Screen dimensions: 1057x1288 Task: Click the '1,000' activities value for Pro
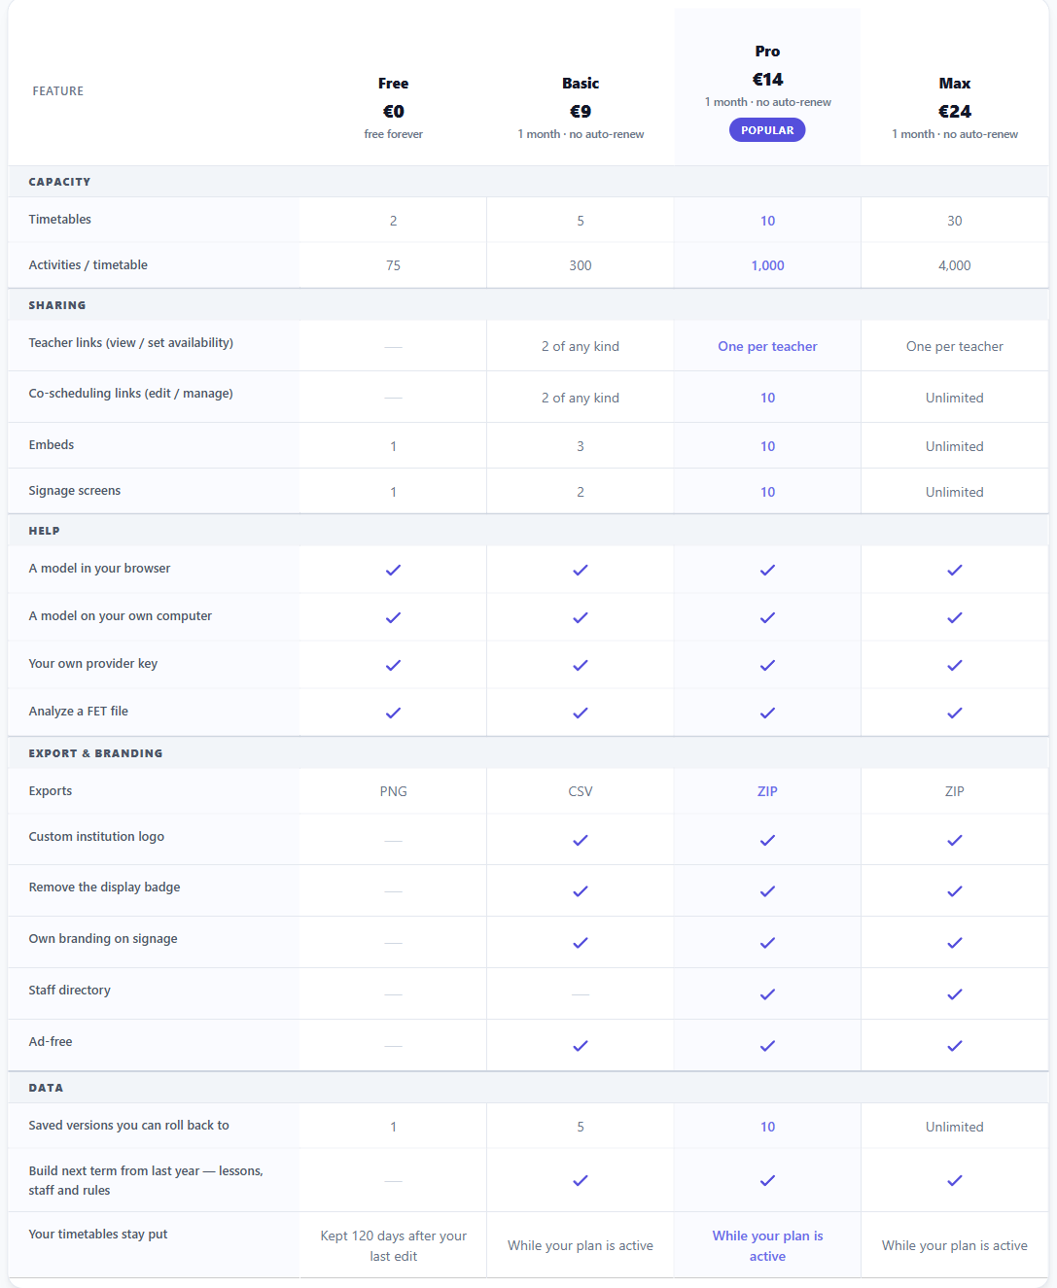[767, 265]
